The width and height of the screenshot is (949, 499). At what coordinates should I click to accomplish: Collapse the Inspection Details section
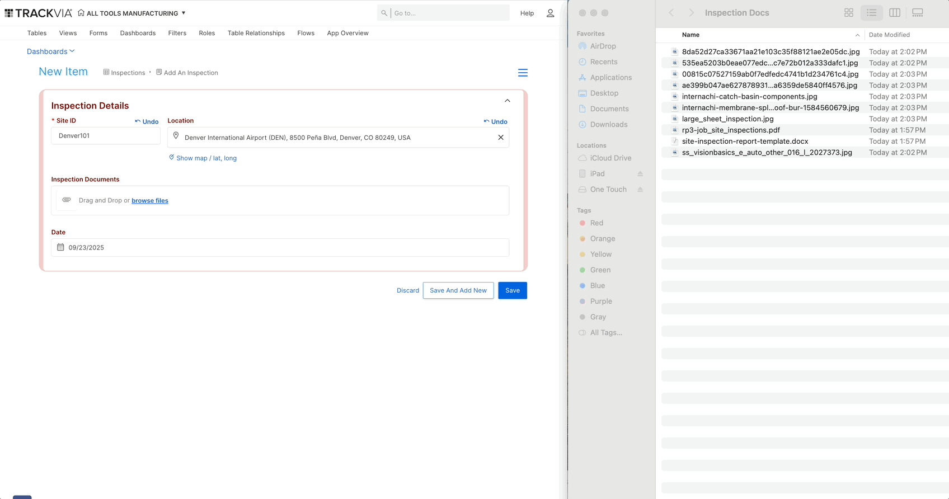coord(508,101)
